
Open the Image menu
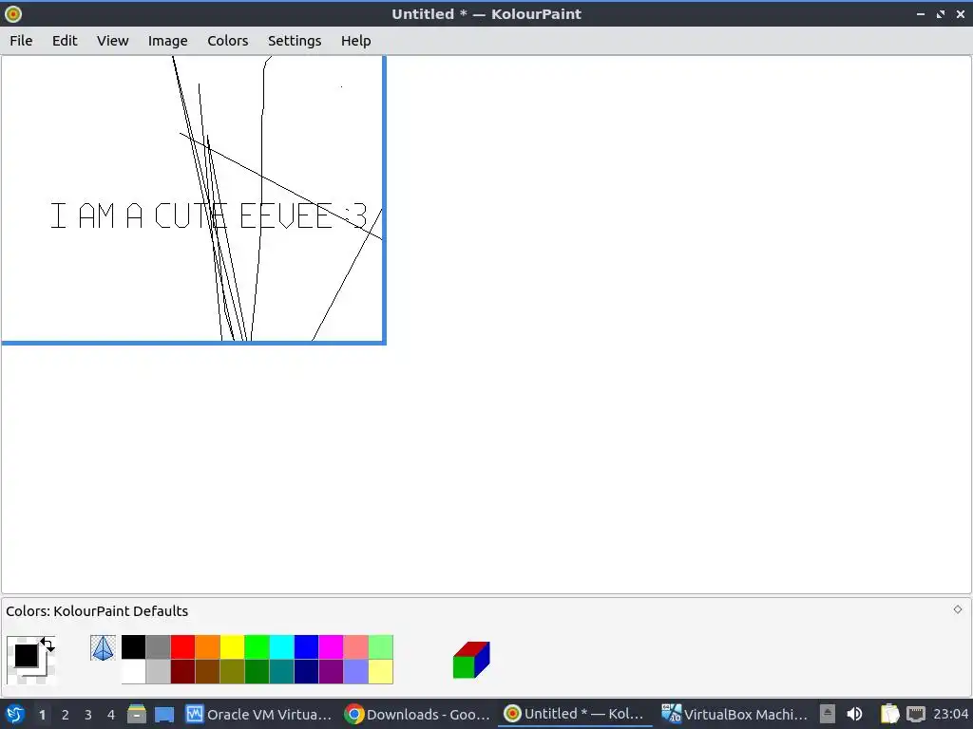coord(167,41)
